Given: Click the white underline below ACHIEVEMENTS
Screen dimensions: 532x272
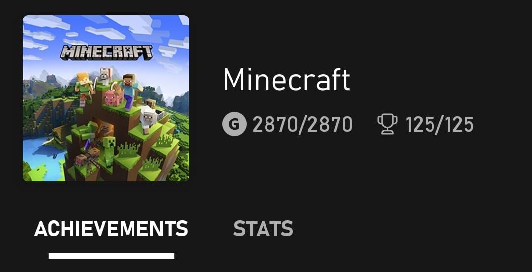Looking at the screenshot, I should coord(112,256).
